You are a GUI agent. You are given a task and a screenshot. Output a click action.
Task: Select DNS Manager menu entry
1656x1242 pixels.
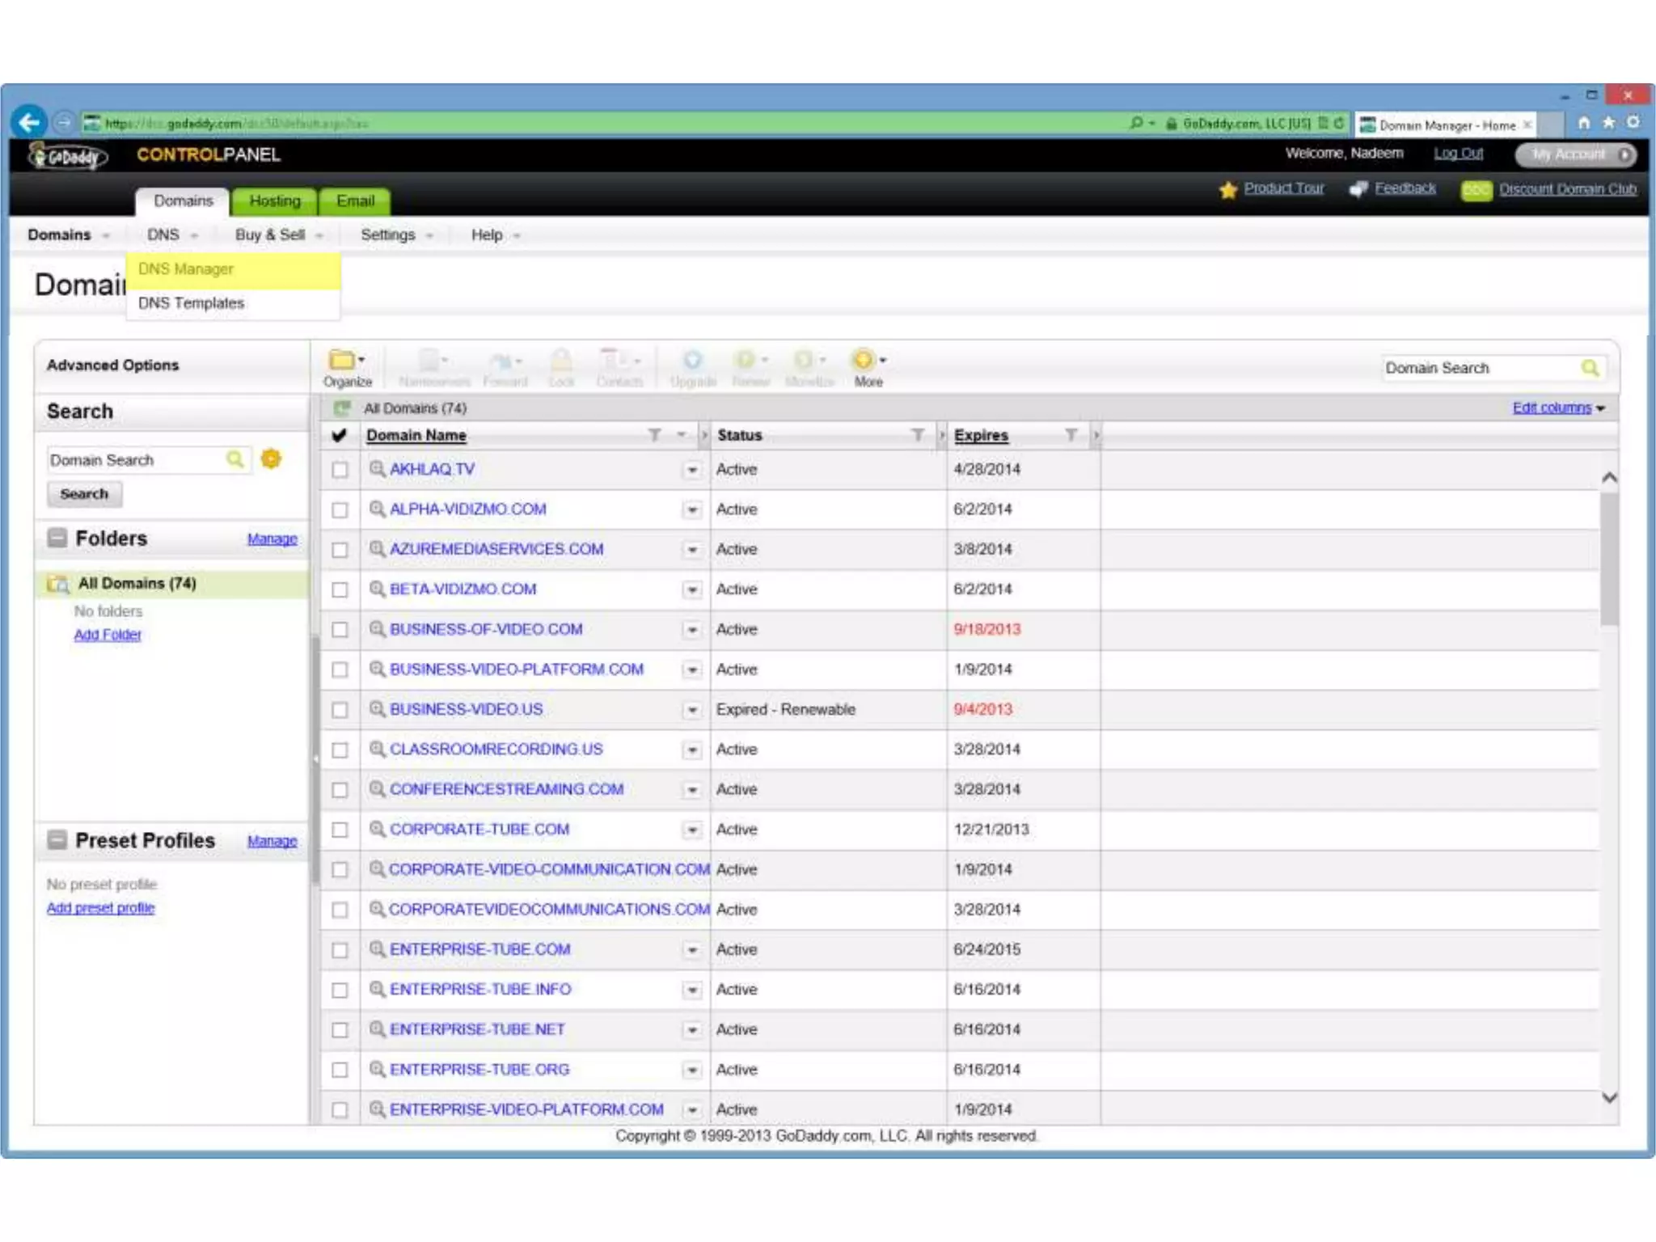pos(186,269)
